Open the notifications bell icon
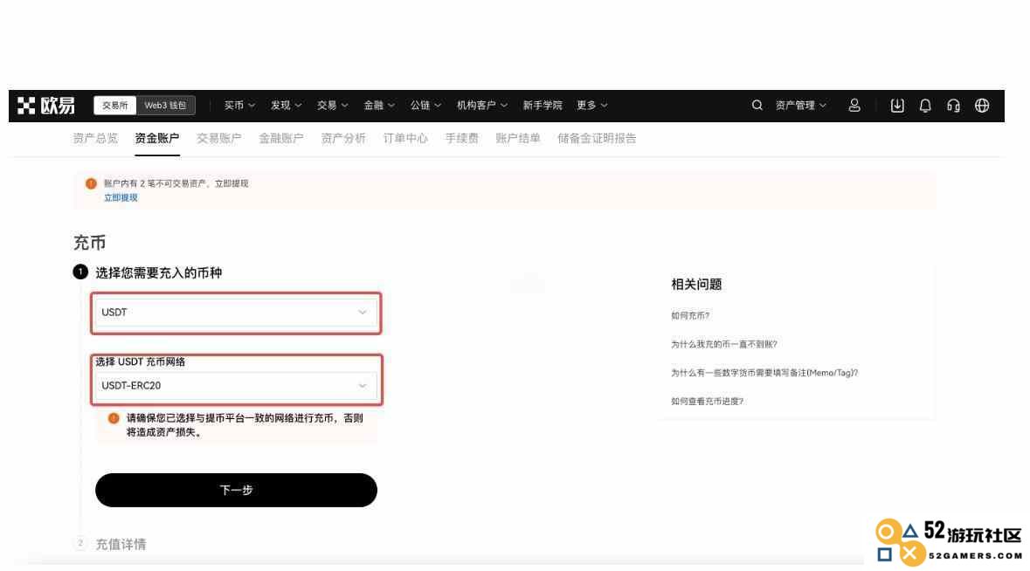Image resolution: width=1030 pixels, height=571 pixels. tap(925, 105)
